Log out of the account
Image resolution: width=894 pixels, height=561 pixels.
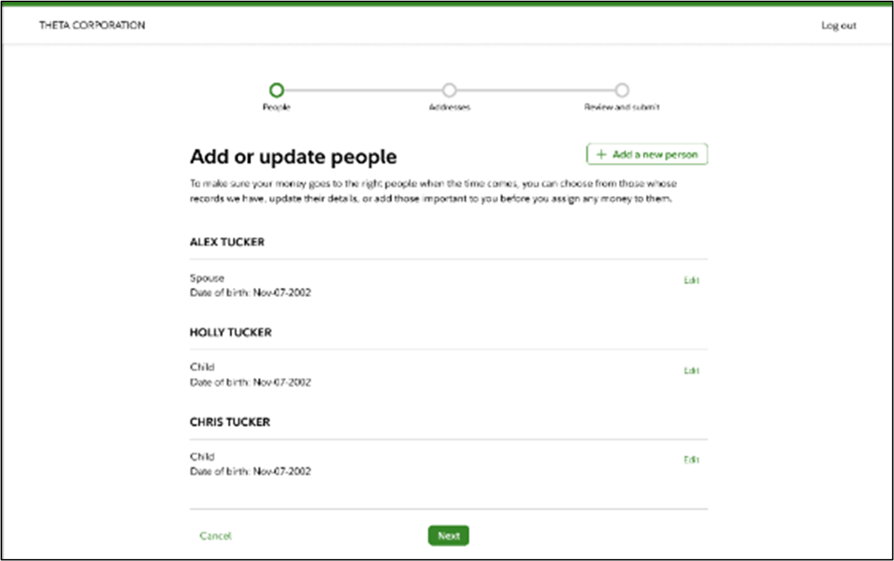[839, 26]
